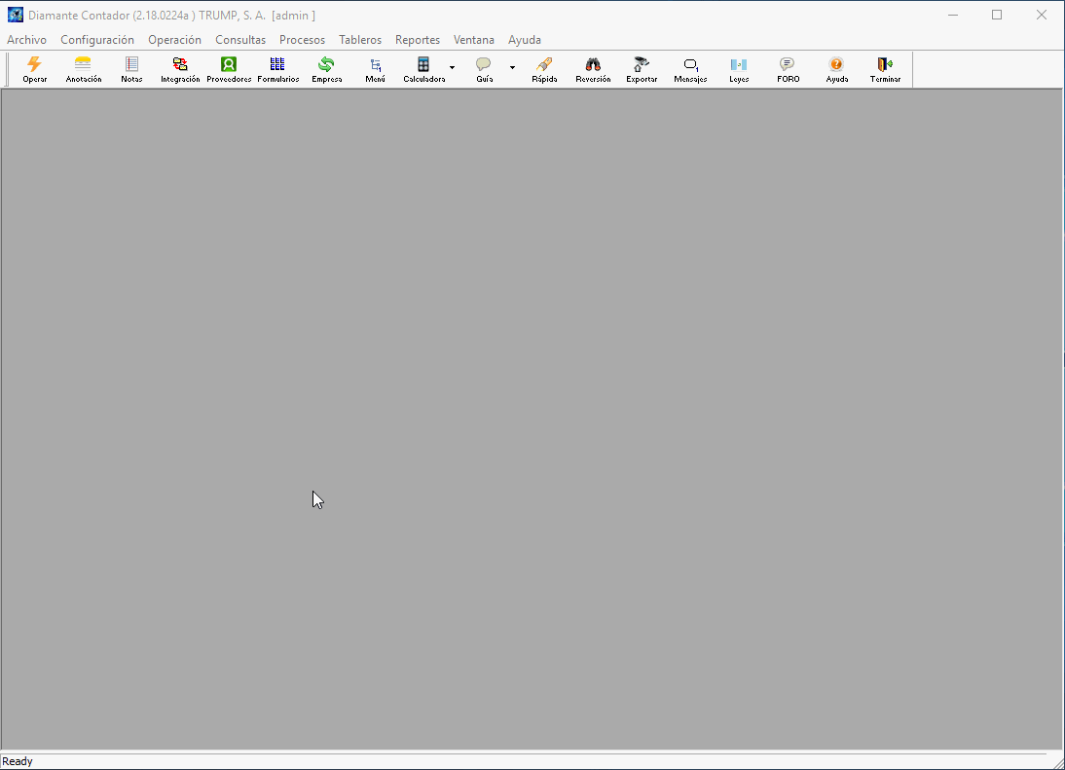Open the Reportes menu
This screenshot has width=1065, height=770.
(x=417, y=40)
